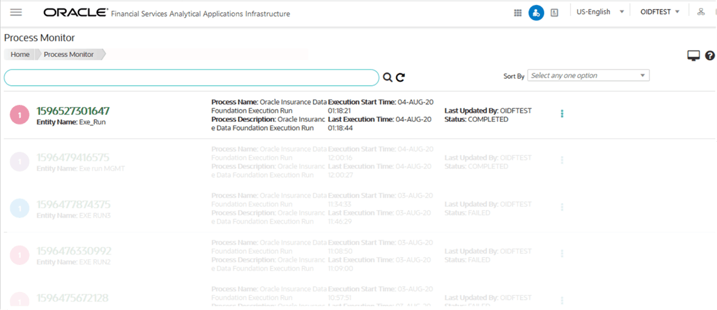The height and width of the screenshot is (310, 717).
Task: Click the round badge of 1596476330992
Action: click(x=19, y=255)
